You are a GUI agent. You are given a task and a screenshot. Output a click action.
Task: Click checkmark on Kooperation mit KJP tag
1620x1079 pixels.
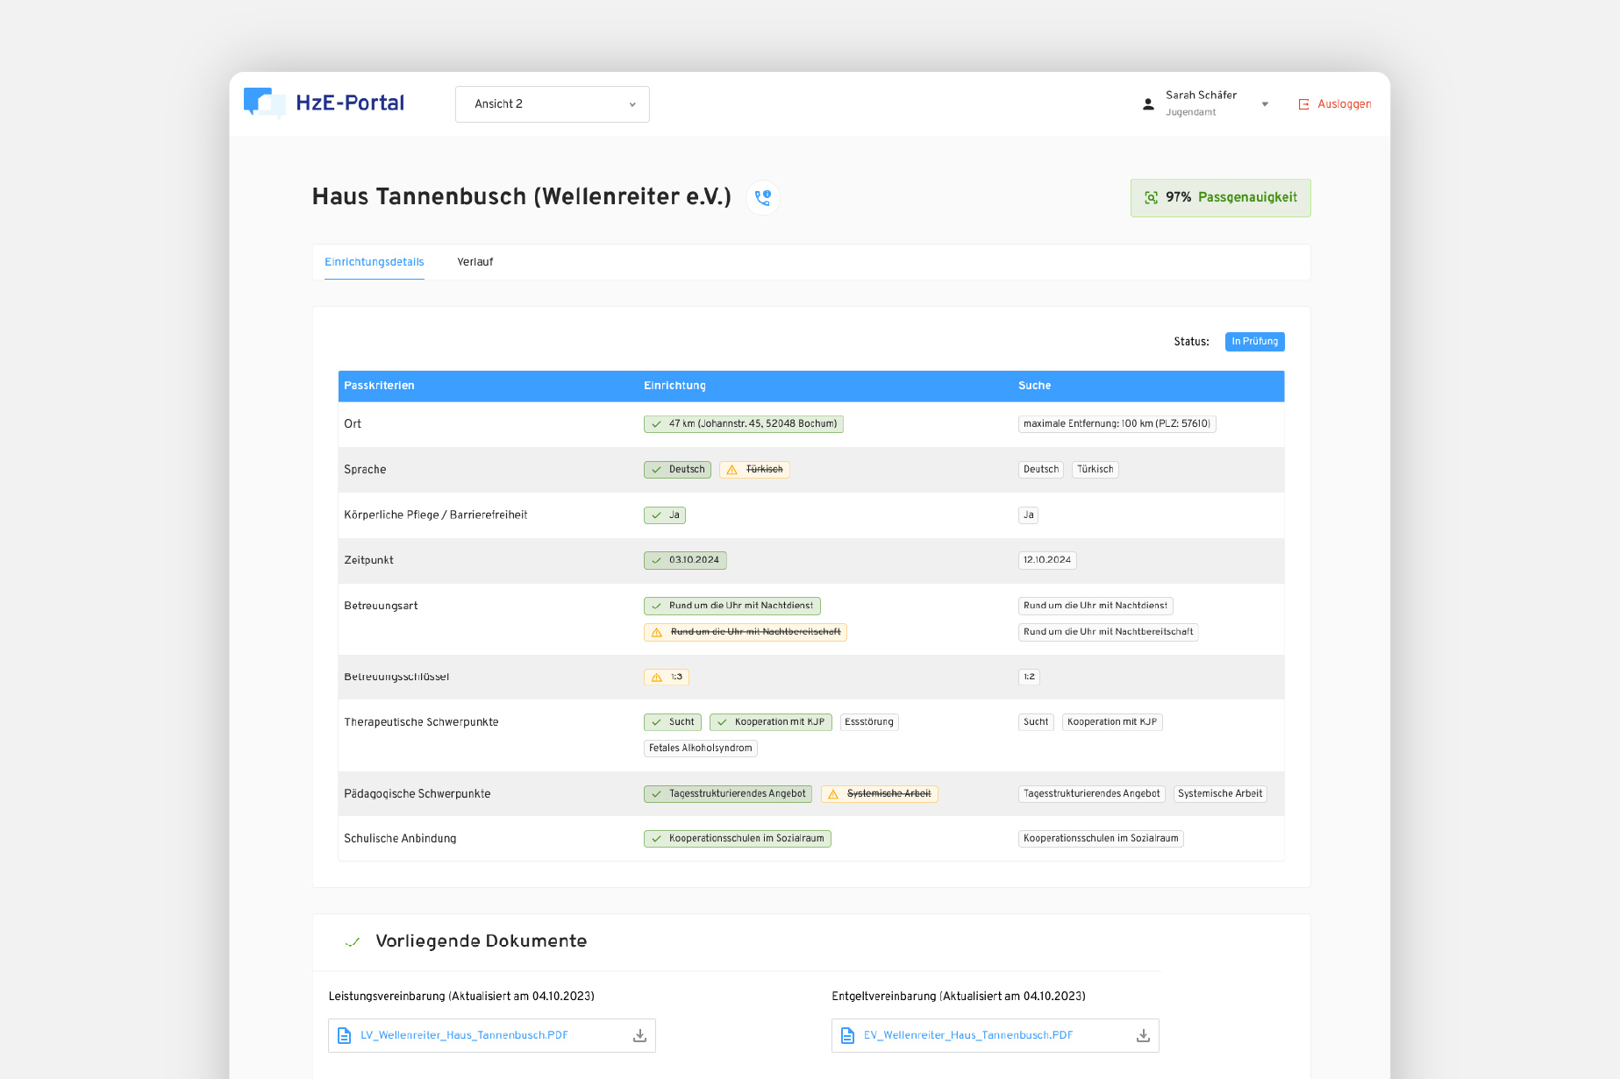pos(723,722)
